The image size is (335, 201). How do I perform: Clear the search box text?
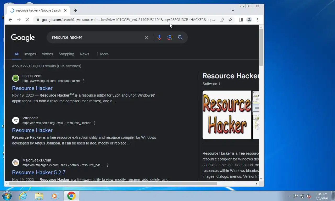point(147,37)
